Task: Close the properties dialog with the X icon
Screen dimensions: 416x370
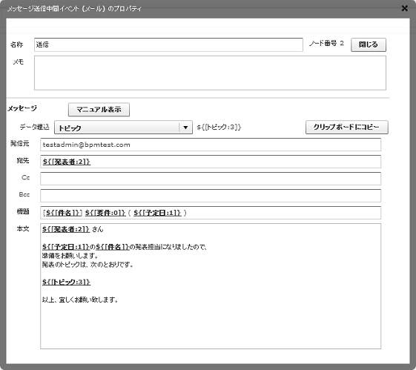Action: 404,8
